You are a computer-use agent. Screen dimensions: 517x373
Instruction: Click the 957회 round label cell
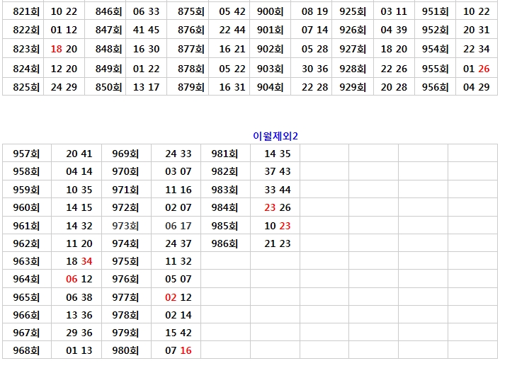pyautogui.click(x=27, y=154)
